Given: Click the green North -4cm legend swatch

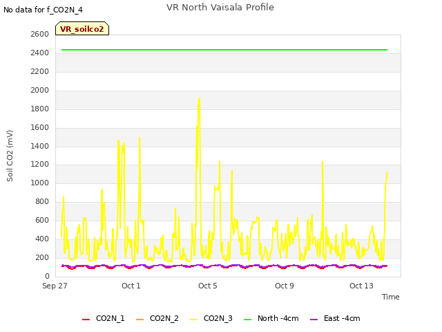Looking at the screenshot, I should 247,320.
